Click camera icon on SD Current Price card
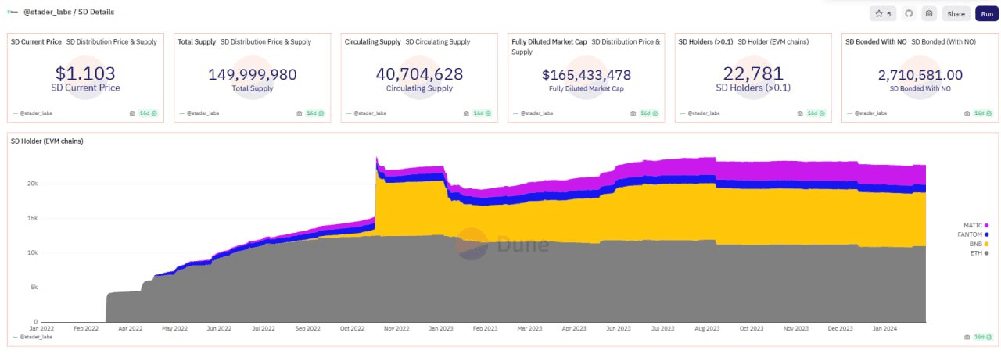 132,113
